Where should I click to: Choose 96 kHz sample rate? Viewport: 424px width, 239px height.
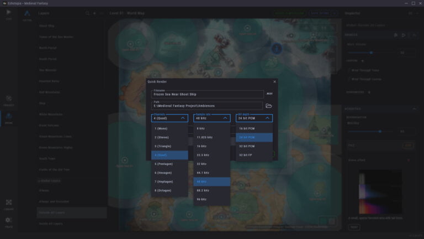[x=212, y=199]
